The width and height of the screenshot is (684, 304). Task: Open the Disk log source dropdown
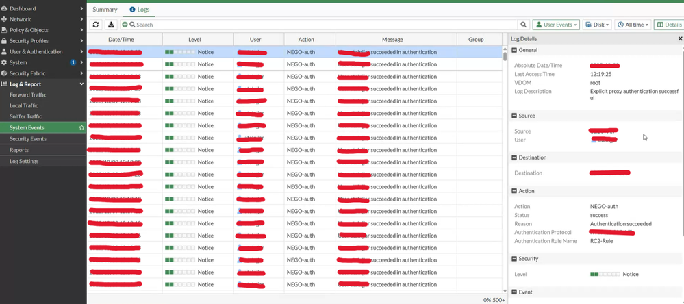point(598,25)
